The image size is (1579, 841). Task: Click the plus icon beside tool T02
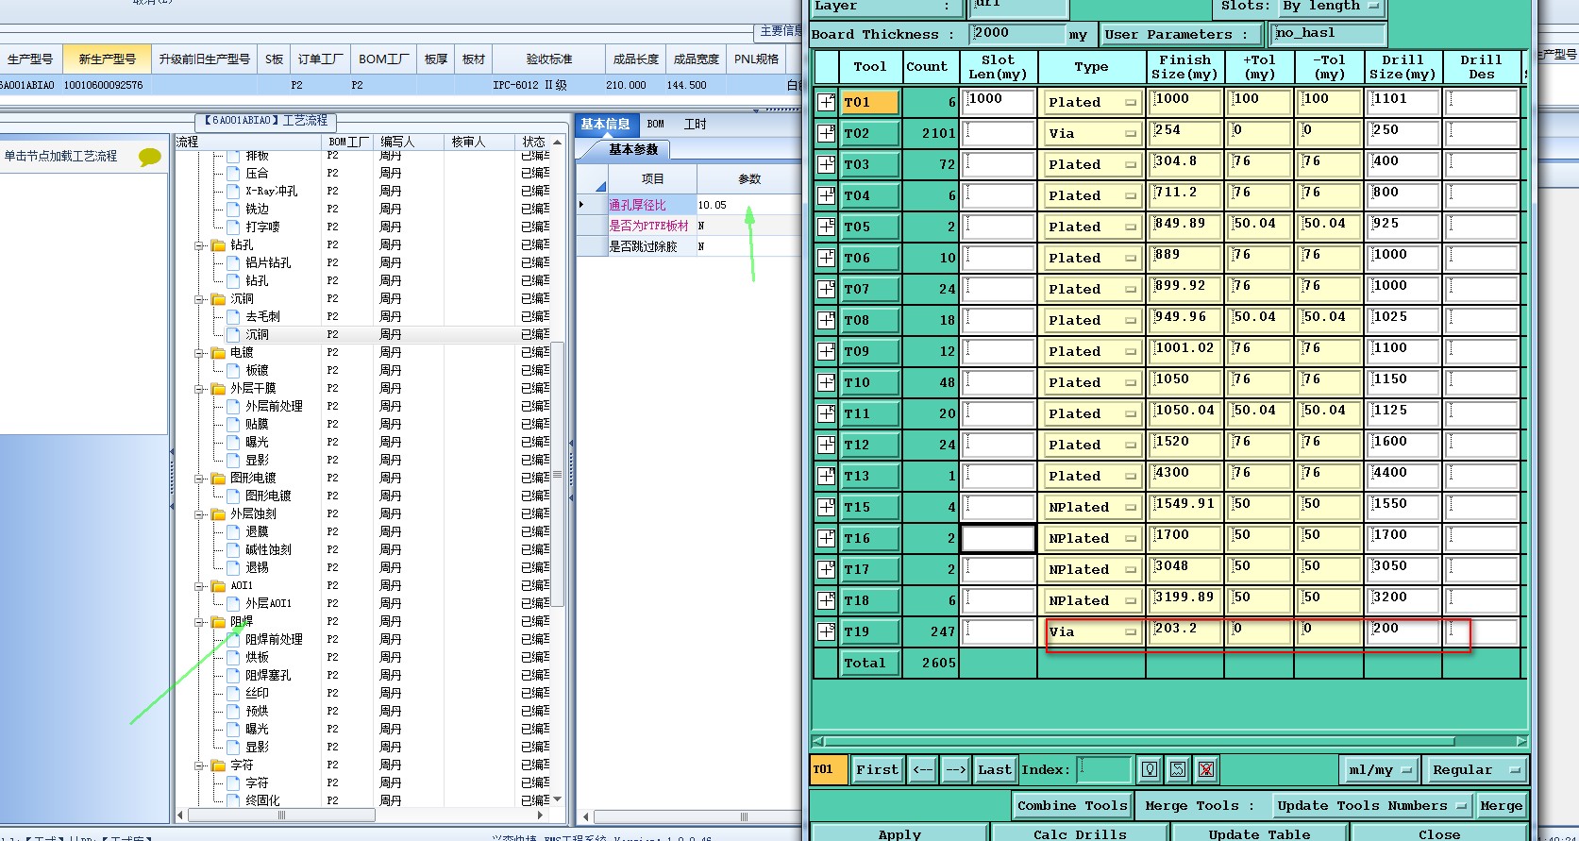[826, 133]
